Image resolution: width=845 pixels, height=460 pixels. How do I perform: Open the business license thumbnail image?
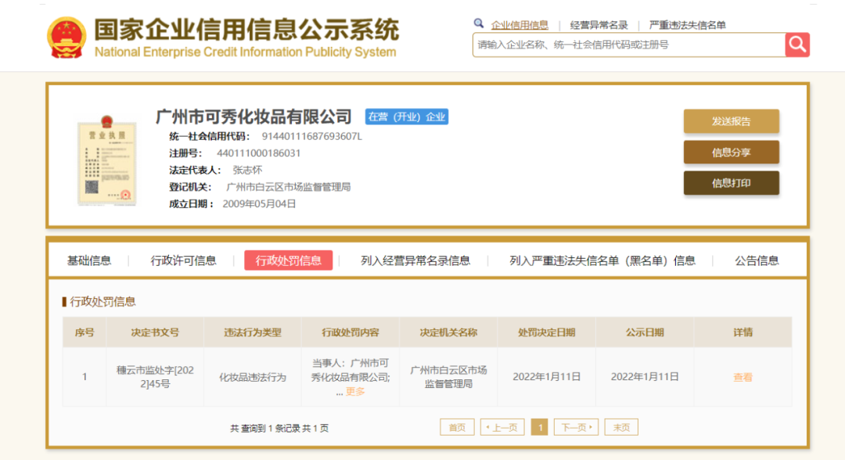[106, 160]
